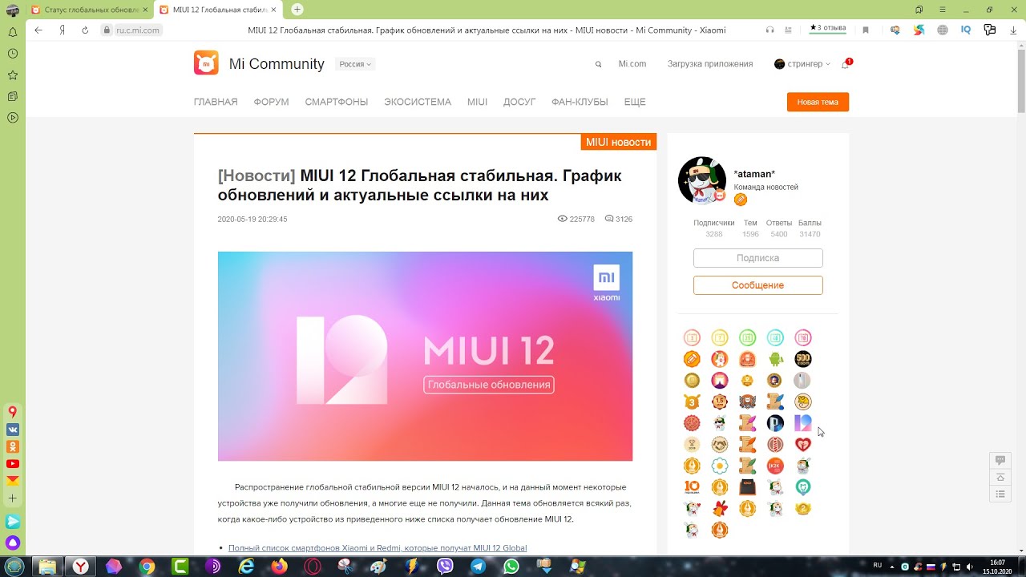Open the sidebar video play icon
Viewport: 1026px width, 577px height.
(13, 118)
